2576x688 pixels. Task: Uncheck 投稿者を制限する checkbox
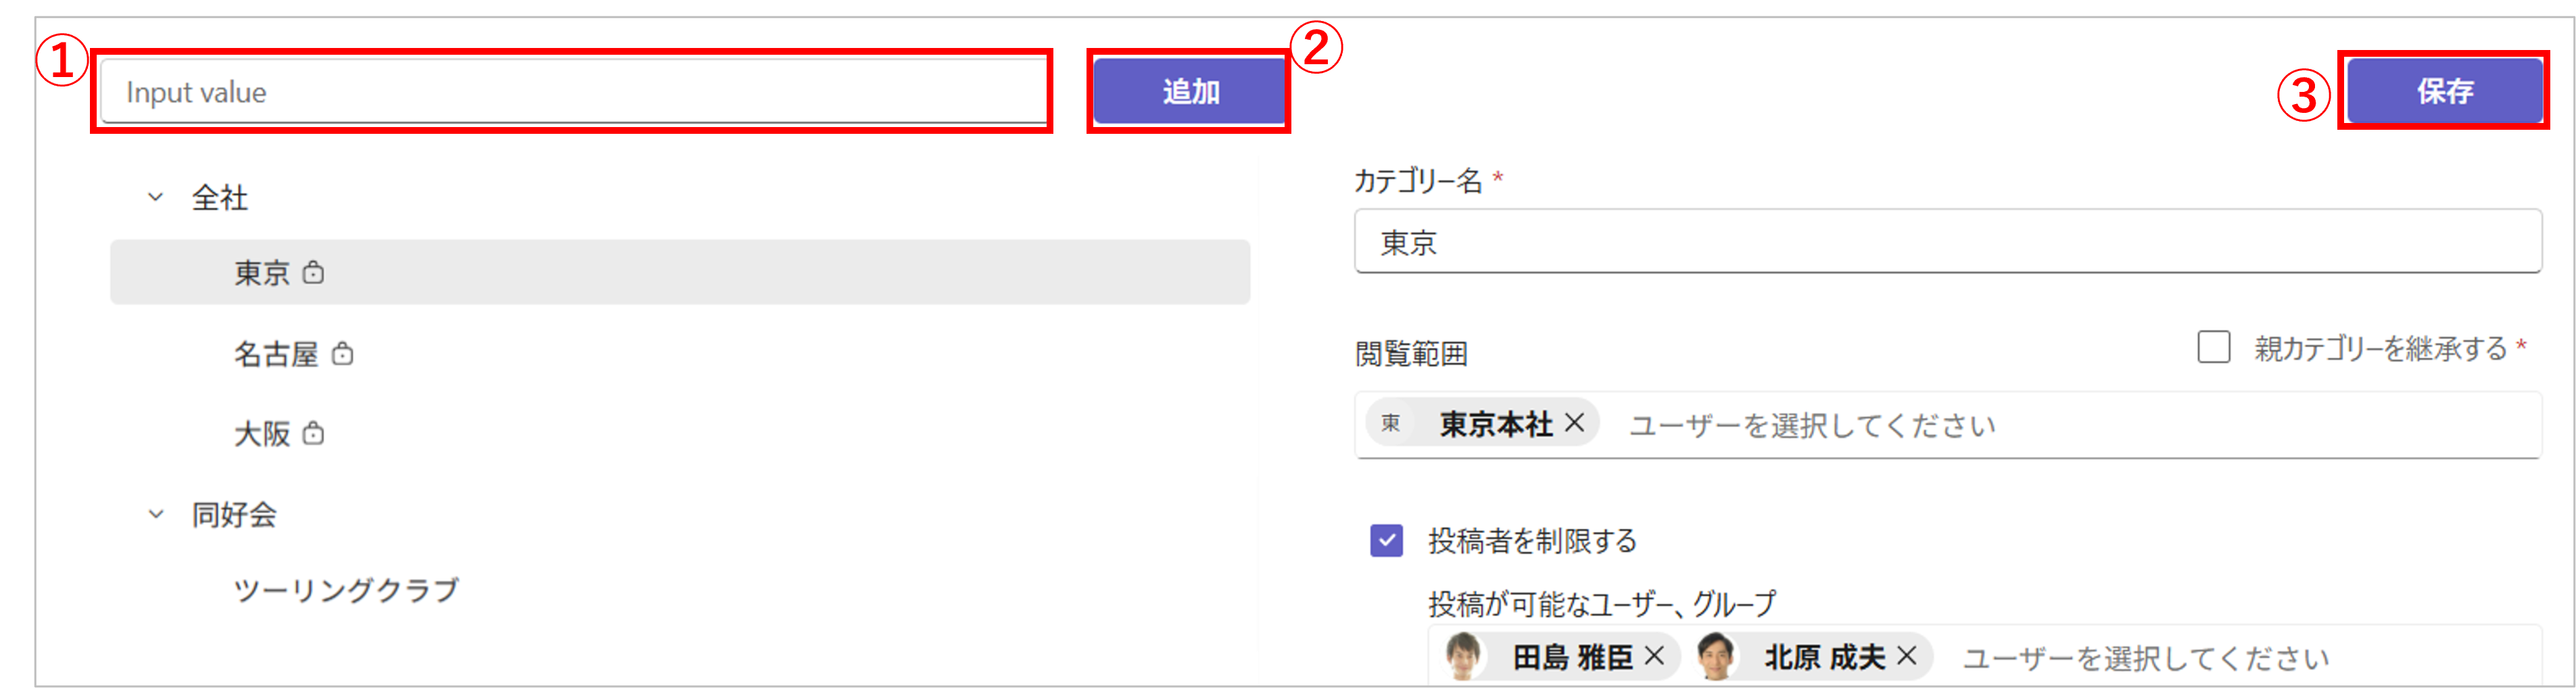pyautogui.click(x=1386, y=541)
